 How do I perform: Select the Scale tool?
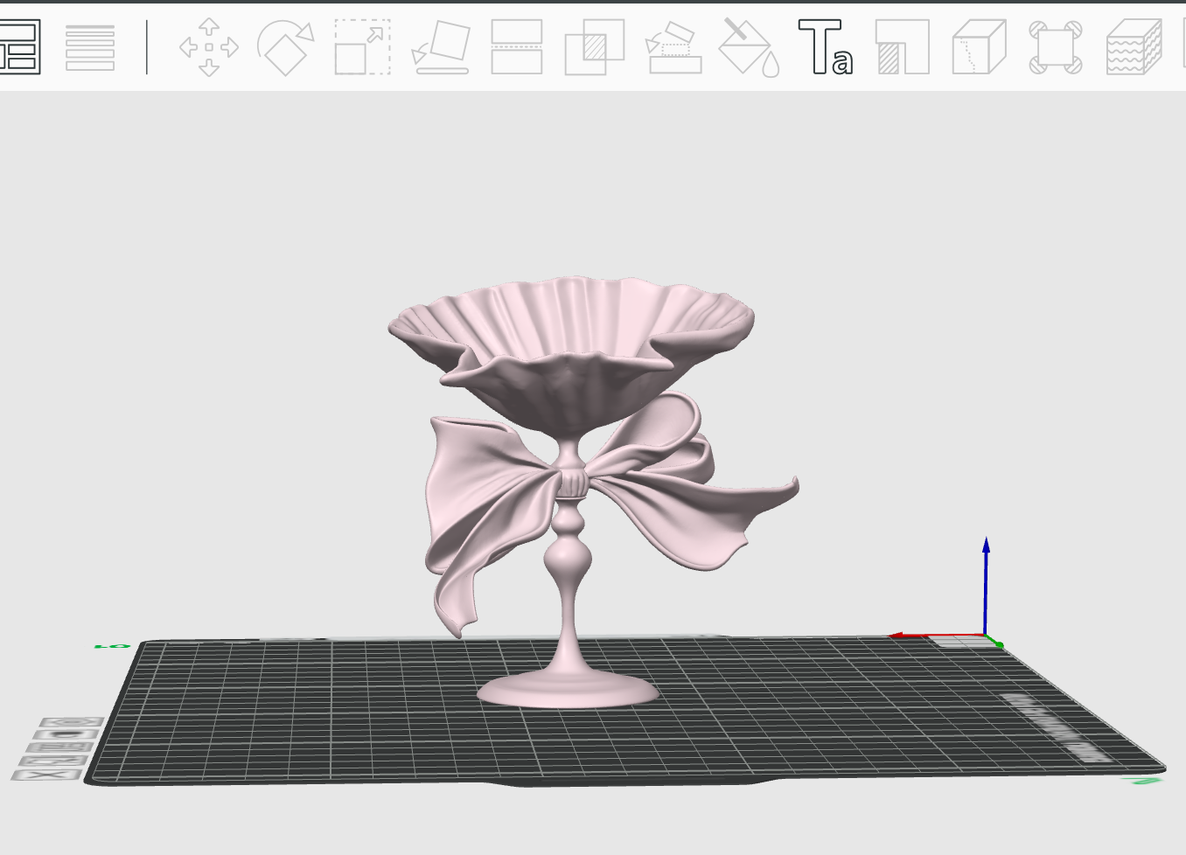[x=363, y=47]
